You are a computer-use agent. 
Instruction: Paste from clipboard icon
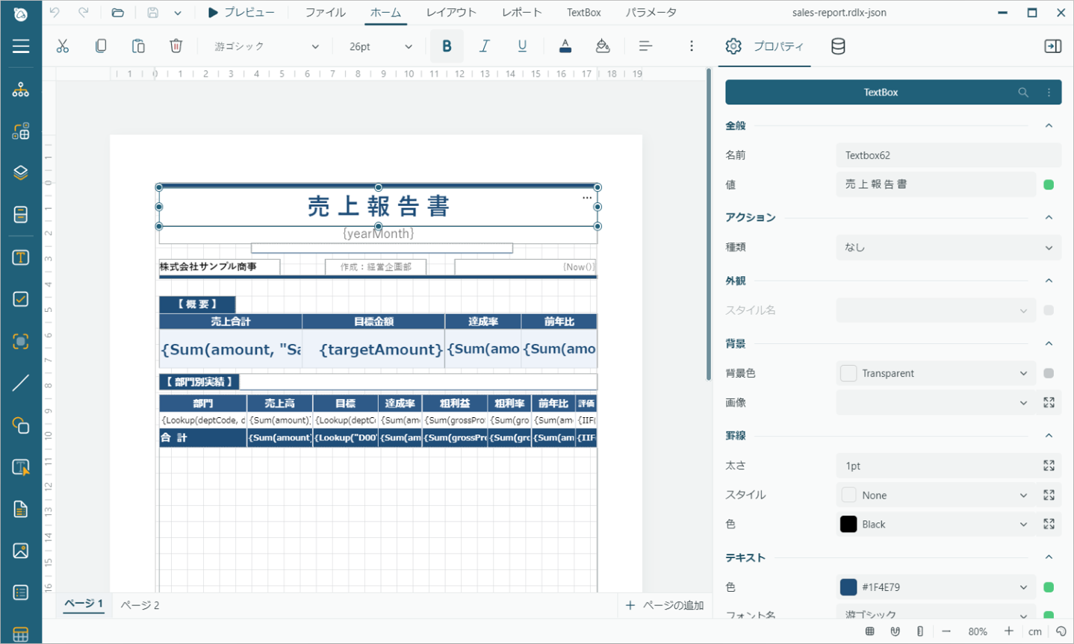point(138,46)
